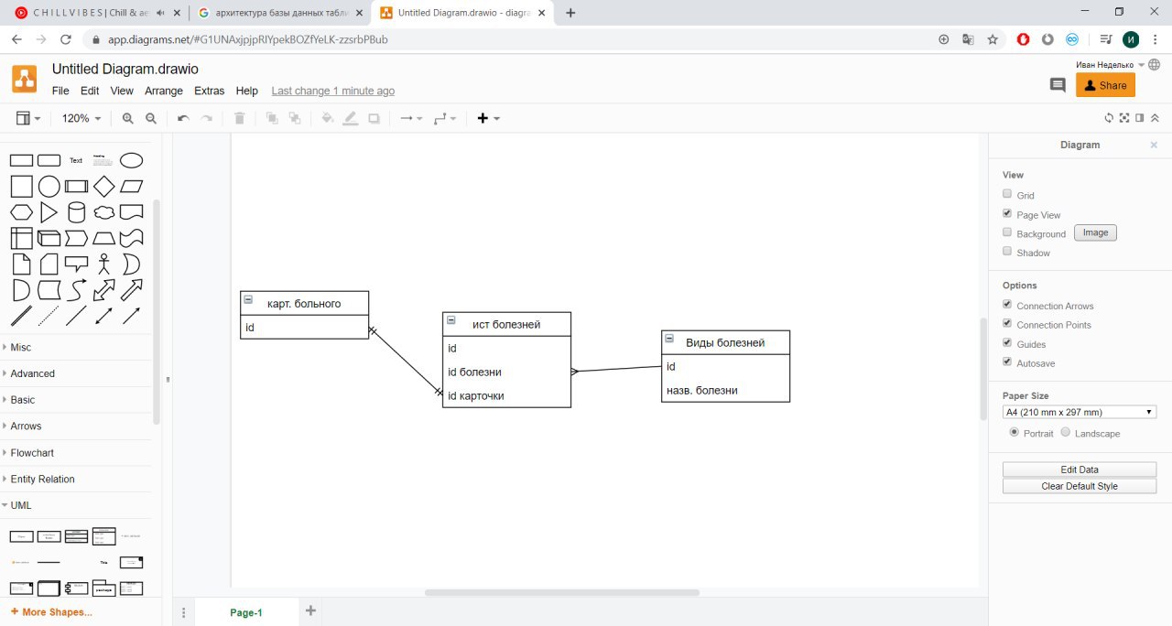
Task: Open the insert plus dropdown
Action: (489, 118)
